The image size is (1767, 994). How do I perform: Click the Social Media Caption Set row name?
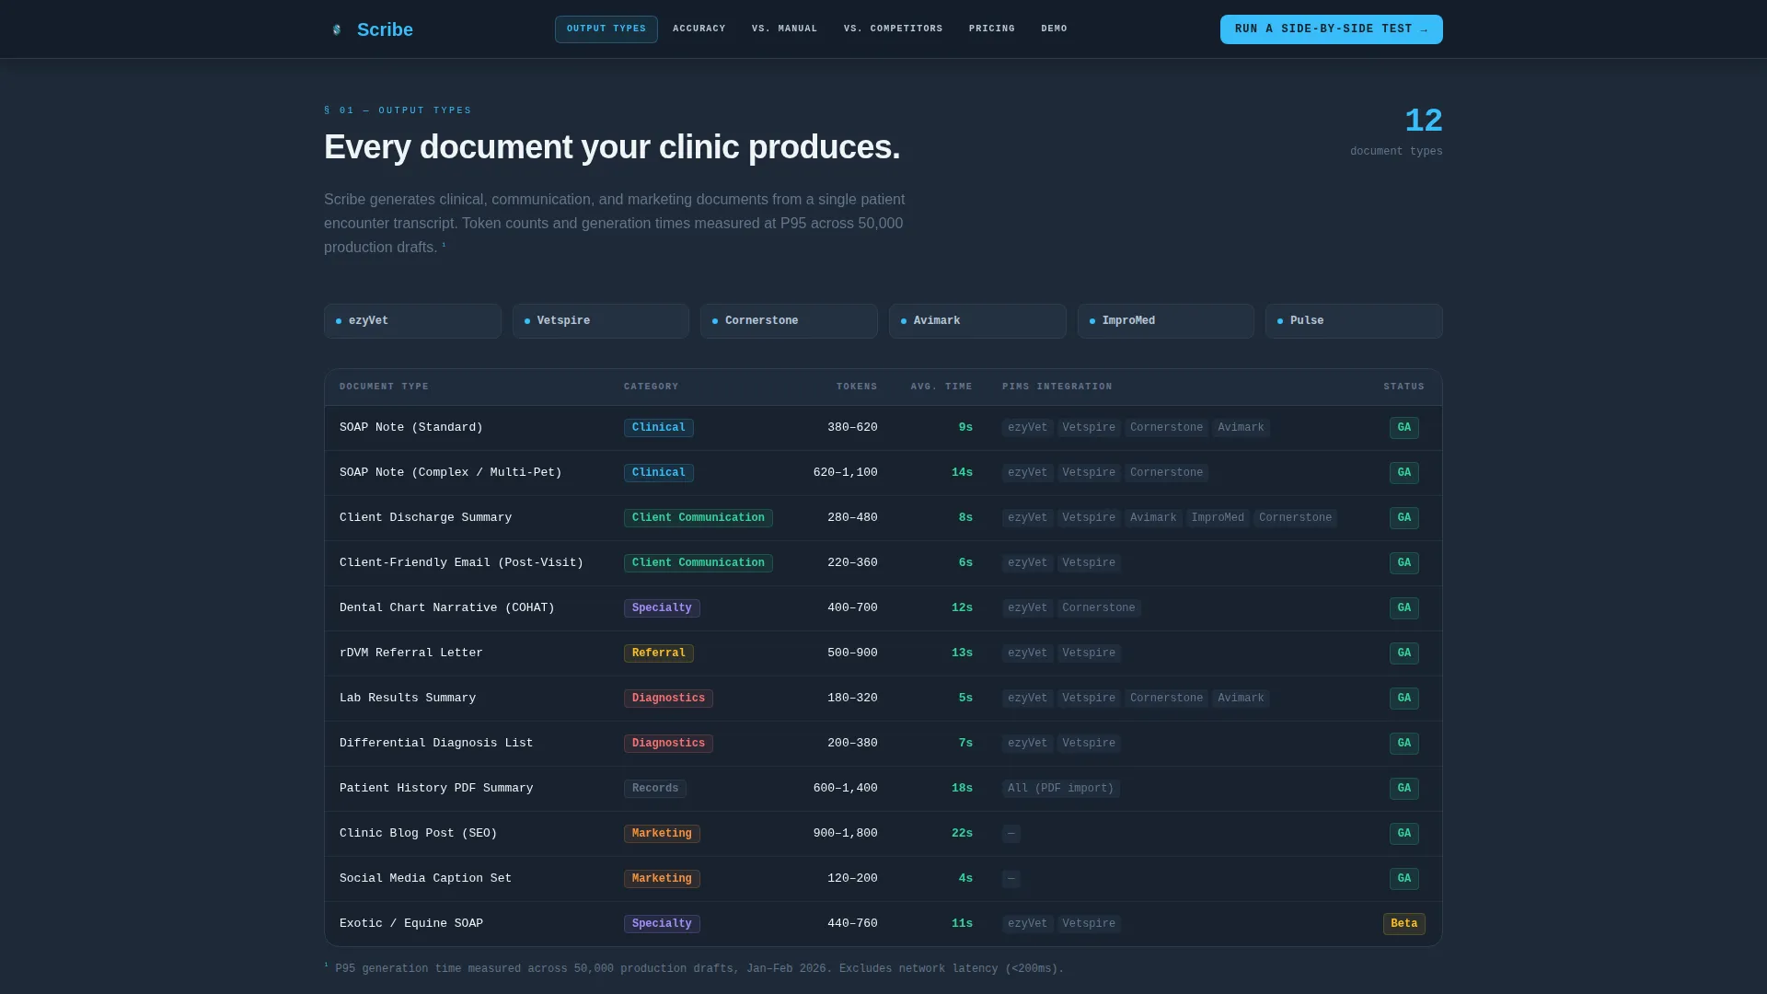point(425,879)
